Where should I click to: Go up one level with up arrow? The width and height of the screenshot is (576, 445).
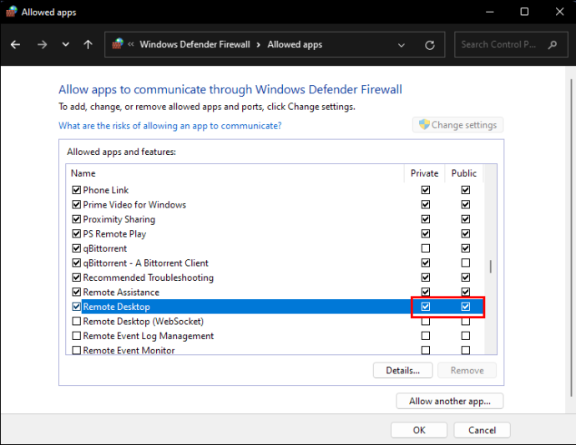(x=88, y=45)
